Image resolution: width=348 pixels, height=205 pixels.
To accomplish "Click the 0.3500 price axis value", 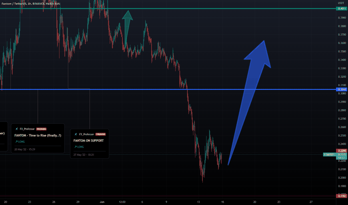I will pos(342,51).
